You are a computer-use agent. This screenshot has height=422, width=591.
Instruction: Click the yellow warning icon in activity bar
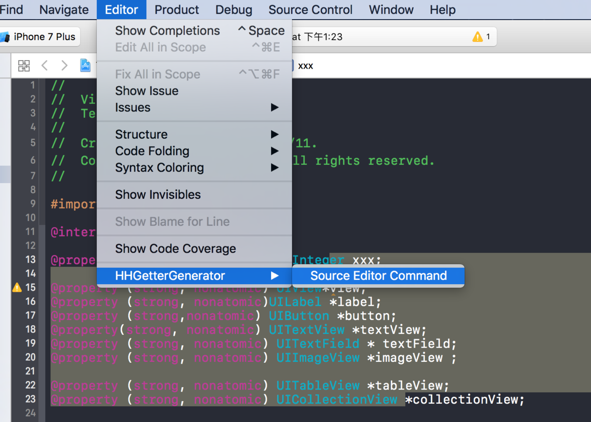point(478,37)
